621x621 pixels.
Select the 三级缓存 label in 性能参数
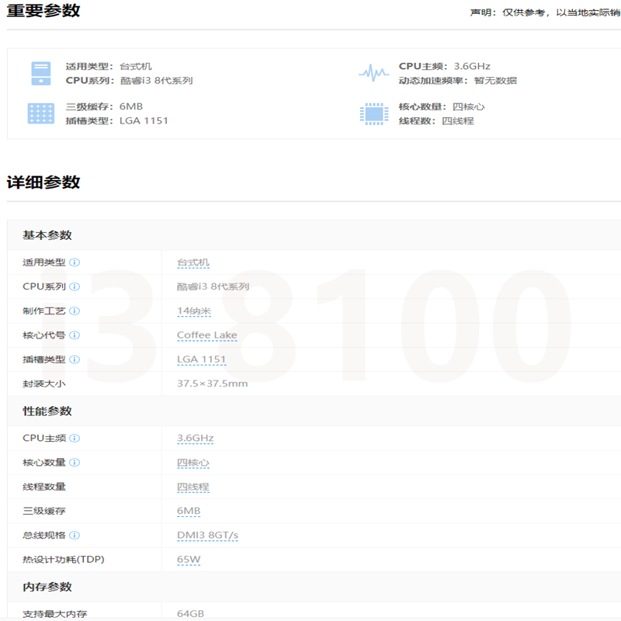[x=44, y=511]
